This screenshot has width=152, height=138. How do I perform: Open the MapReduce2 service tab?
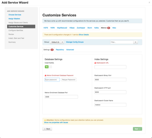coord(62,28)
